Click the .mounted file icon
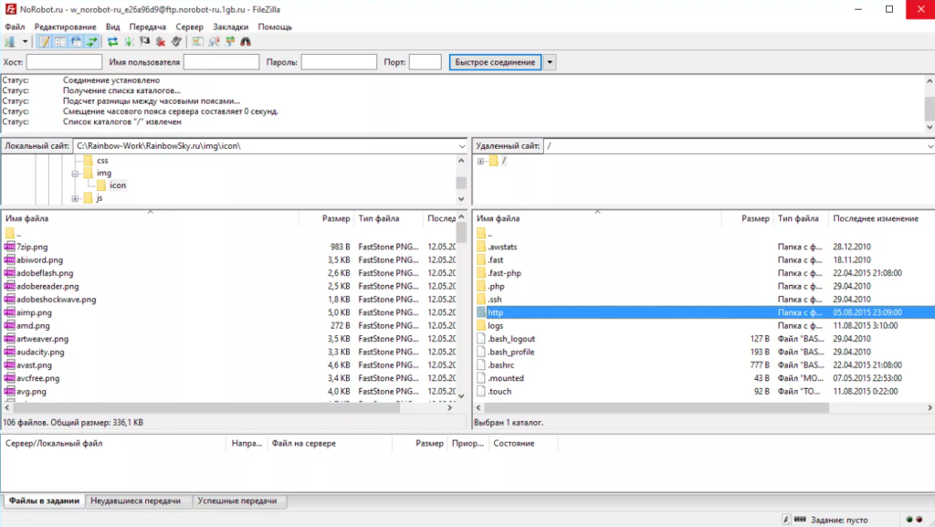 point(481,378)
